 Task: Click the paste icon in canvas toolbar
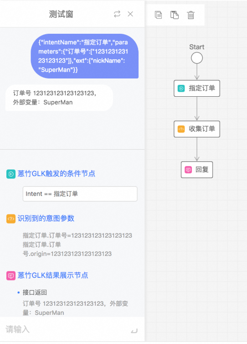[x=175, y=15]
